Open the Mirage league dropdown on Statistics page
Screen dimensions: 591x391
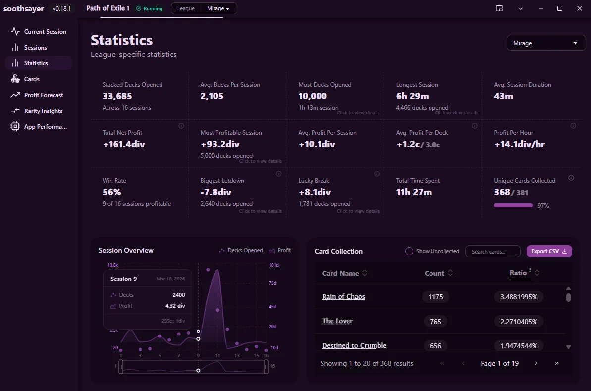coord(546,43)
